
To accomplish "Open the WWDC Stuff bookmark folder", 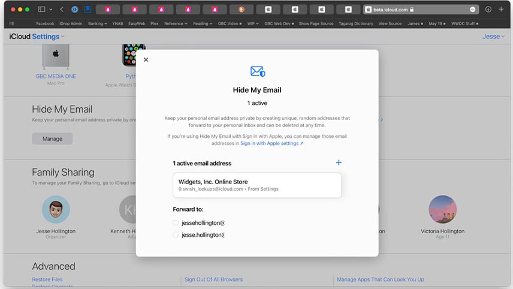I will tap(464, 23).
